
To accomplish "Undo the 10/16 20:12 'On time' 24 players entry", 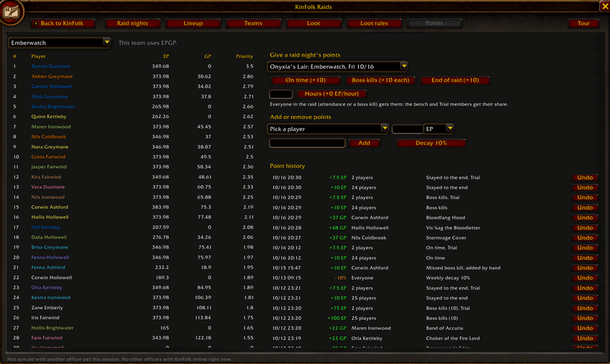I will click(x=585, y=258).
